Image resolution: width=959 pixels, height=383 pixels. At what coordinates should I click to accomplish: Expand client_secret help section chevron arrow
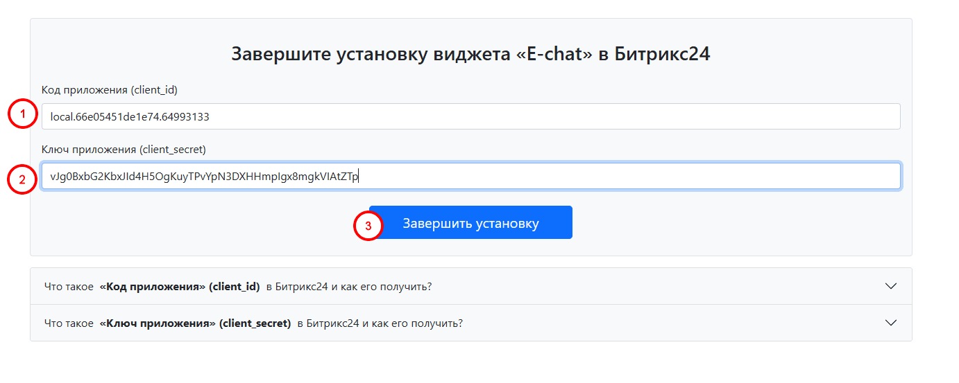(892, 323)
